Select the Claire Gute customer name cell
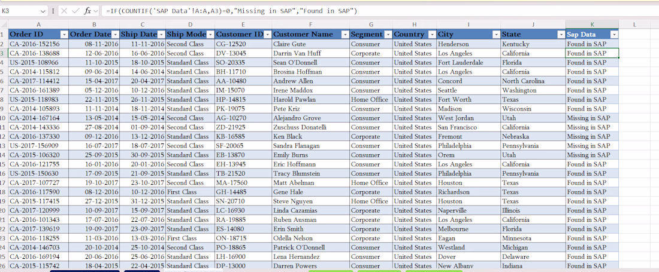659x272 pixels. click(310, 44)
